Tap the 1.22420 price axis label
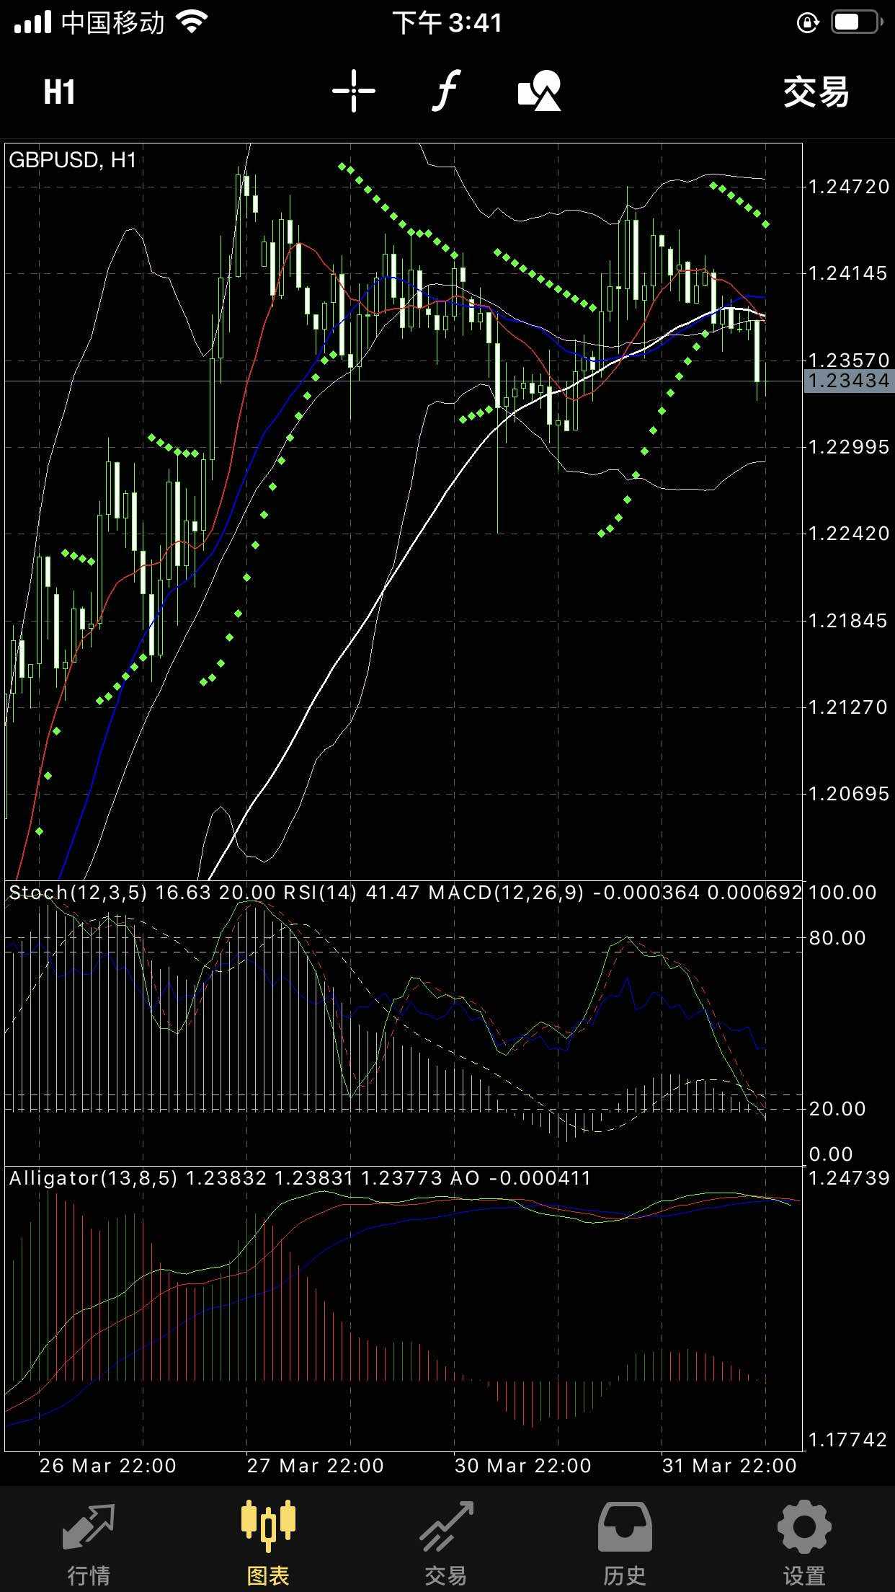Image resolution: width=895 pixels, height=1592 pixels. tap(849, 534)
